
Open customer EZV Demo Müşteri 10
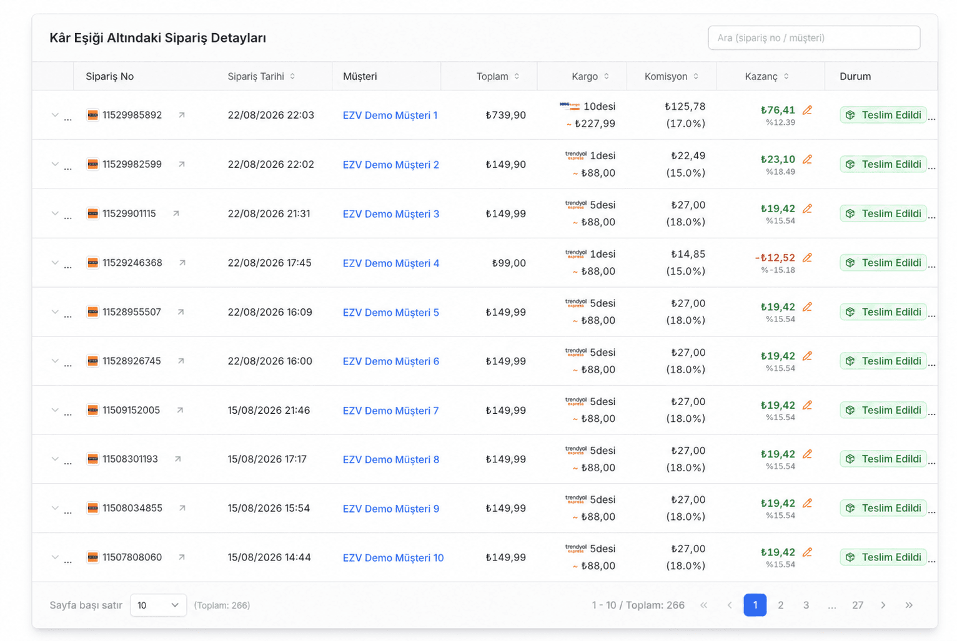pyautogui.click(x=393, y=558)
